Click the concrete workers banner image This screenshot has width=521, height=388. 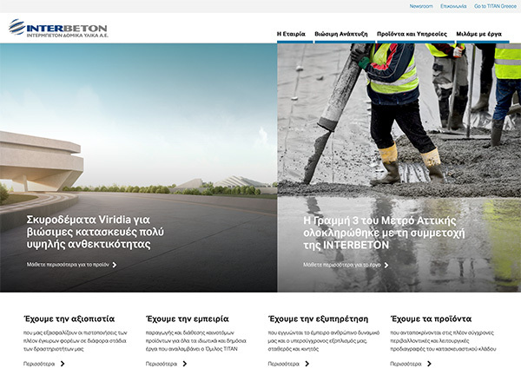point(399,168)
